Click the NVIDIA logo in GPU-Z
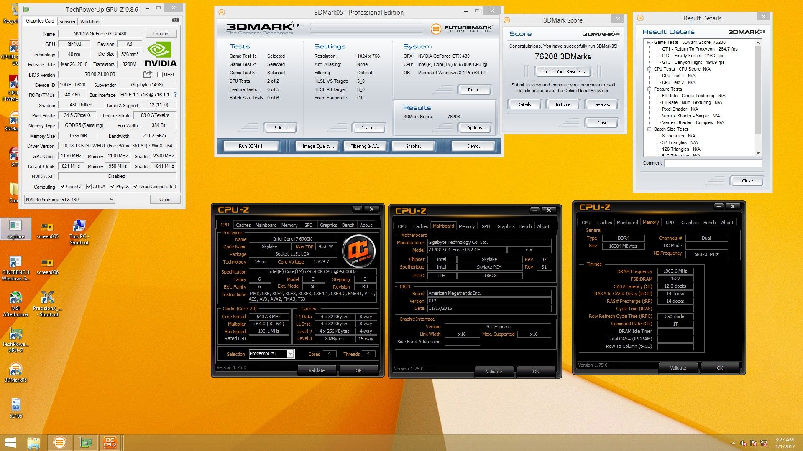 coord(161,54)
